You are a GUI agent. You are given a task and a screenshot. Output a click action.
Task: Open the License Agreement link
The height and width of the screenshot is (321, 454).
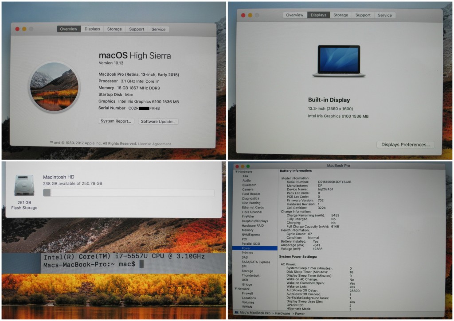(x=155, y=144)
